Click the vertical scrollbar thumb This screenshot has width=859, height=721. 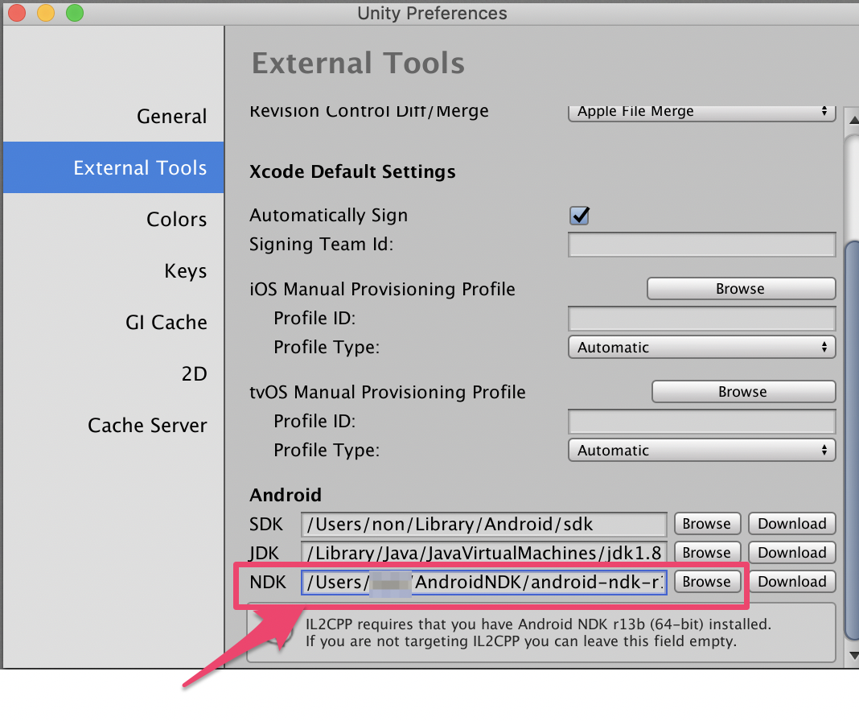(x=853, y=441)
